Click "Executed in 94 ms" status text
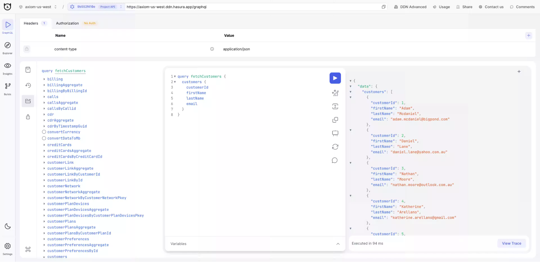The height and width of the screenshot is (262, 540). coord(367,243)
